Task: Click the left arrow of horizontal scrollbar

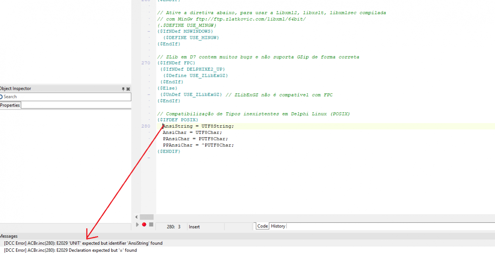Action: (x=136, y=217)
